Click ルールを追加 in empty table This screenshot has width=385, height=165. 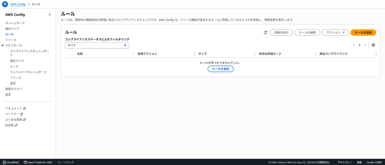pyautogui.click(x=220, y=69)
